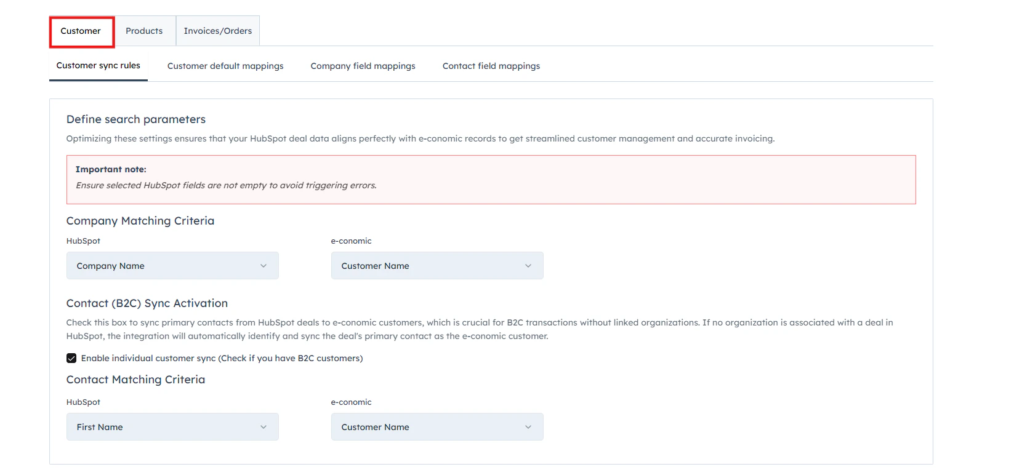1014x475 pixels.
Task: Click 'Enable individual customer sync' label text
Action: [222, 358]
